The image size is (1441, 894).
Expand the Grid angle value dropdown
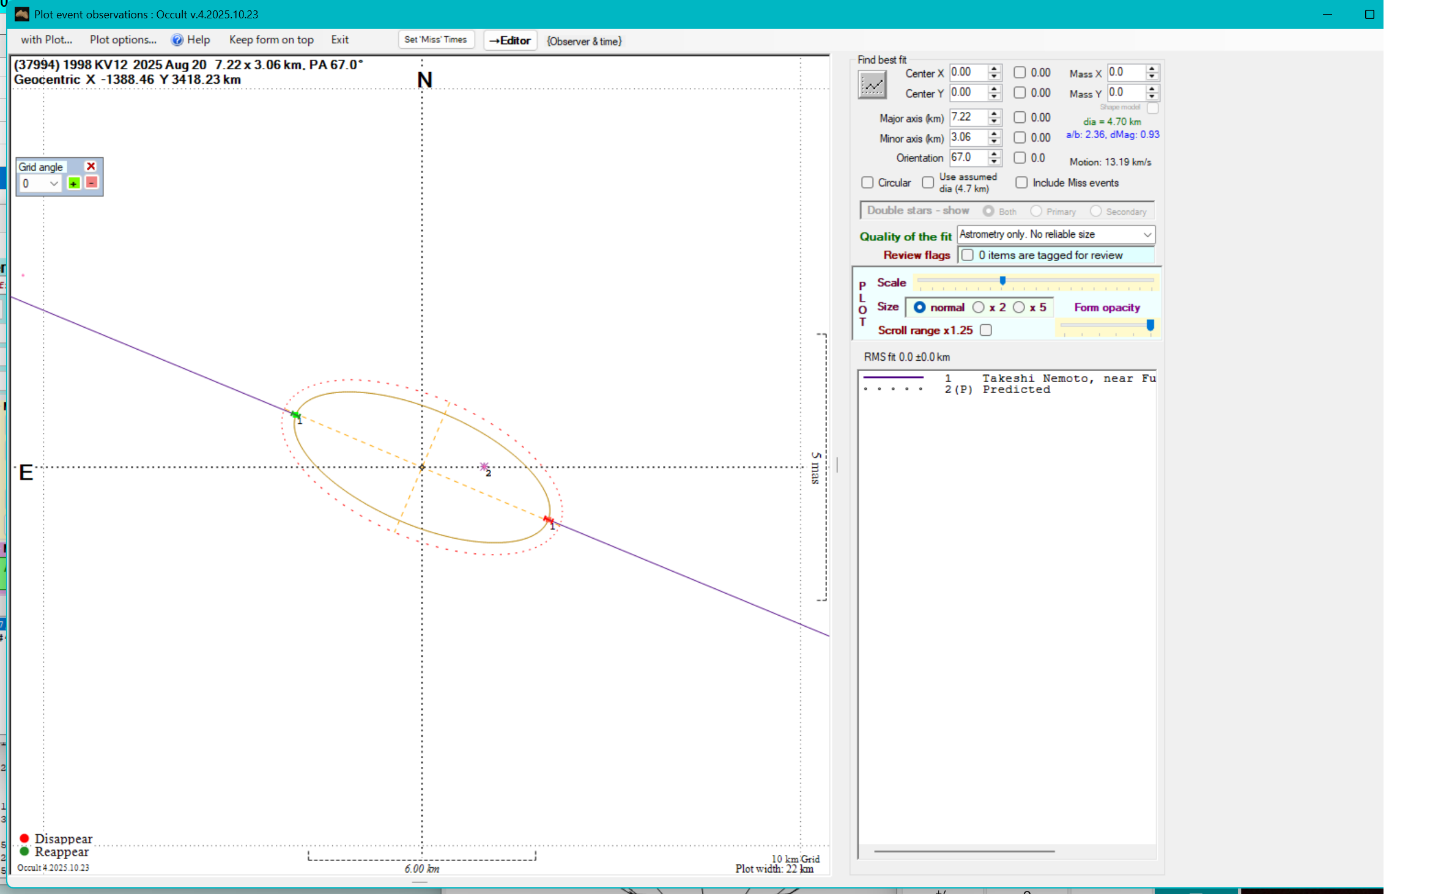54,183
